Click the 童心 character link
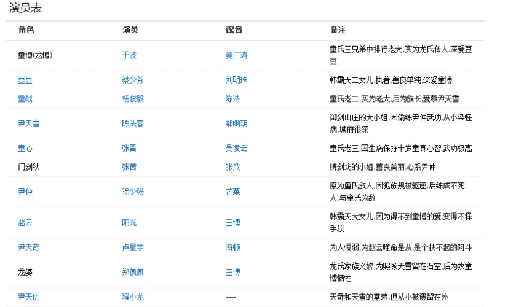508x307 pixels. [x=25, y=149]
